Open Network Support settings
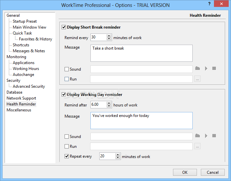Viewport: 231px width, 181px height. [x=21, y=98]
